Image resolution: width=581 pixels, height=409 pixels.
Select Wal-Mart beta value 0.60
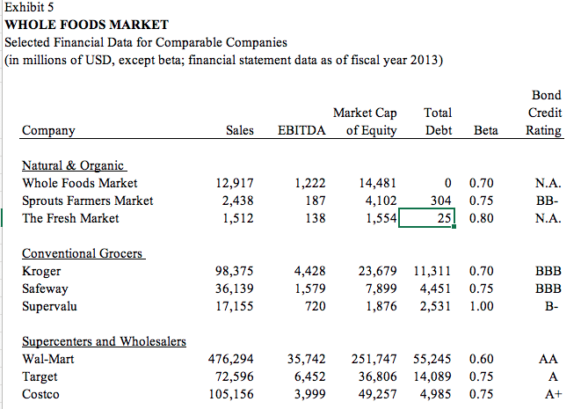[482, 359]
